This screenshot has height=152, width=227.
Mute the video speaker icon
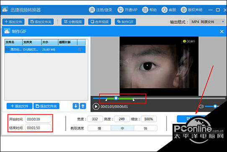point(201,107)
